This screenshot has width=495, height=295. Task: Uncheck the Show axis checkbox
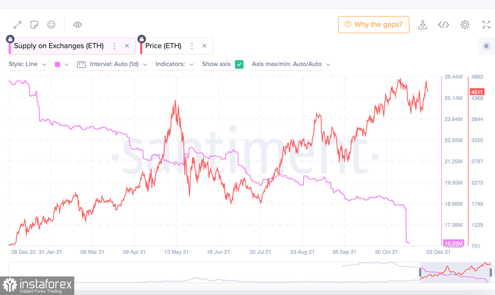pyautogui.click(x=239, y=64)
